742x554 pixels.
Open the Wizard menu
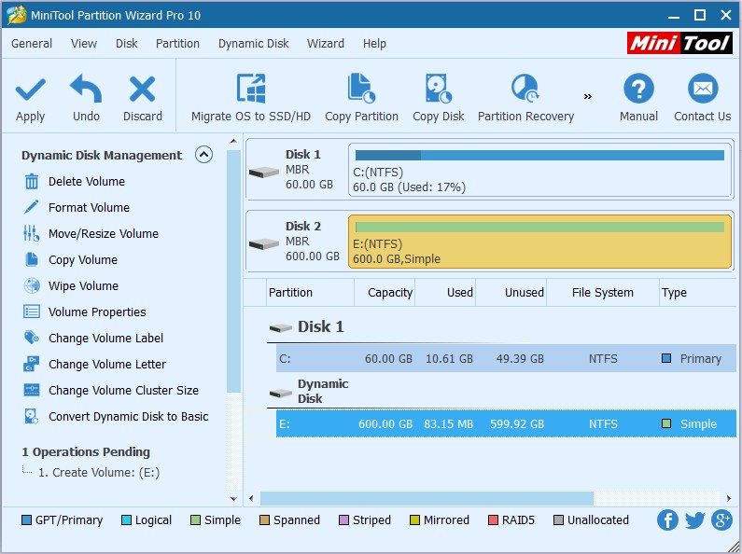(x=326, y=44)
